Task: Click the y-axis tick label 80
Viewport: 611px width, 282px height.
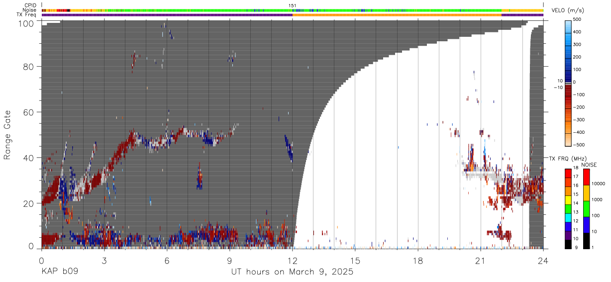Action: coord(29,66)
